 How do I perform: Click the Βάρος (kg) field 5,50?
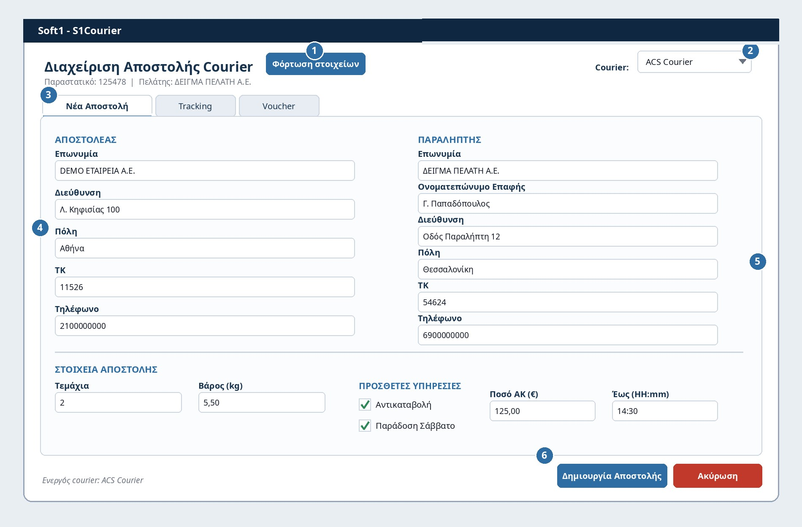pos(262,403)
